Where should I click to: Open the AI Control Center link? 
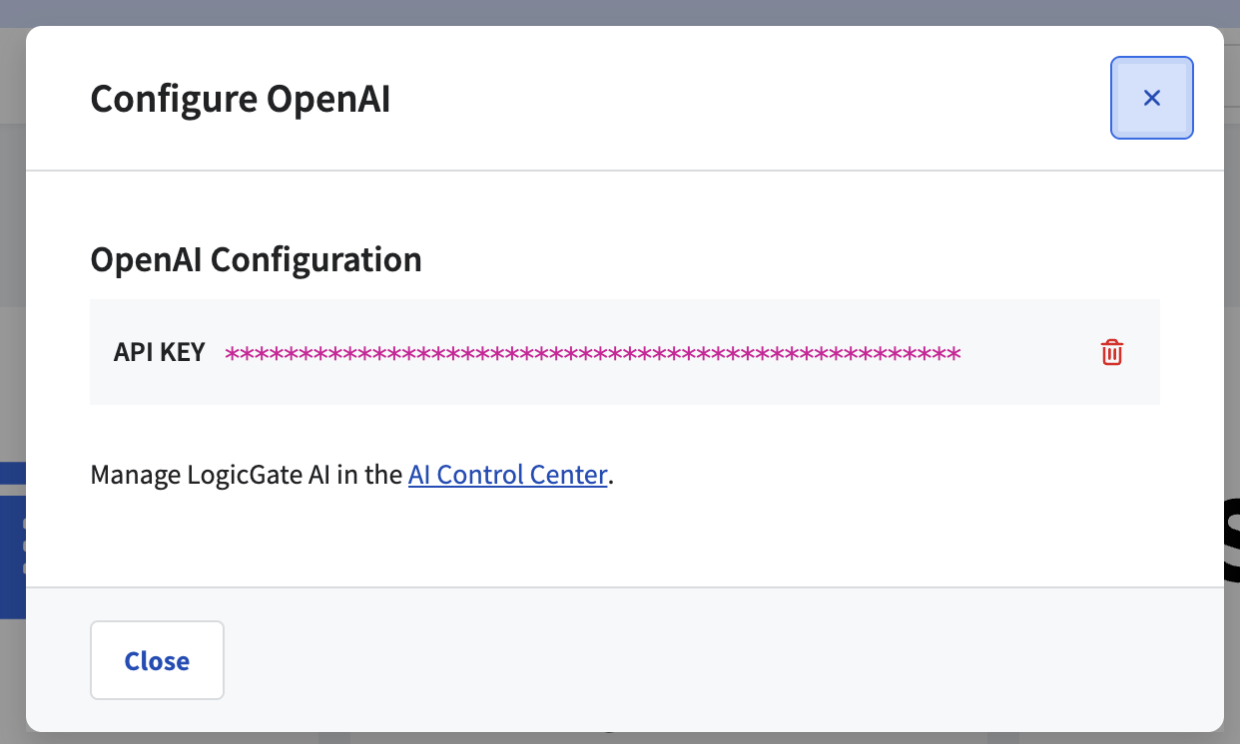(507, 475)
